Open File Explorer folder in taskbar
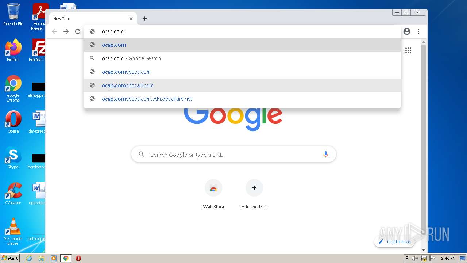Viewport: 467px width, 263px height. [41, 258]
